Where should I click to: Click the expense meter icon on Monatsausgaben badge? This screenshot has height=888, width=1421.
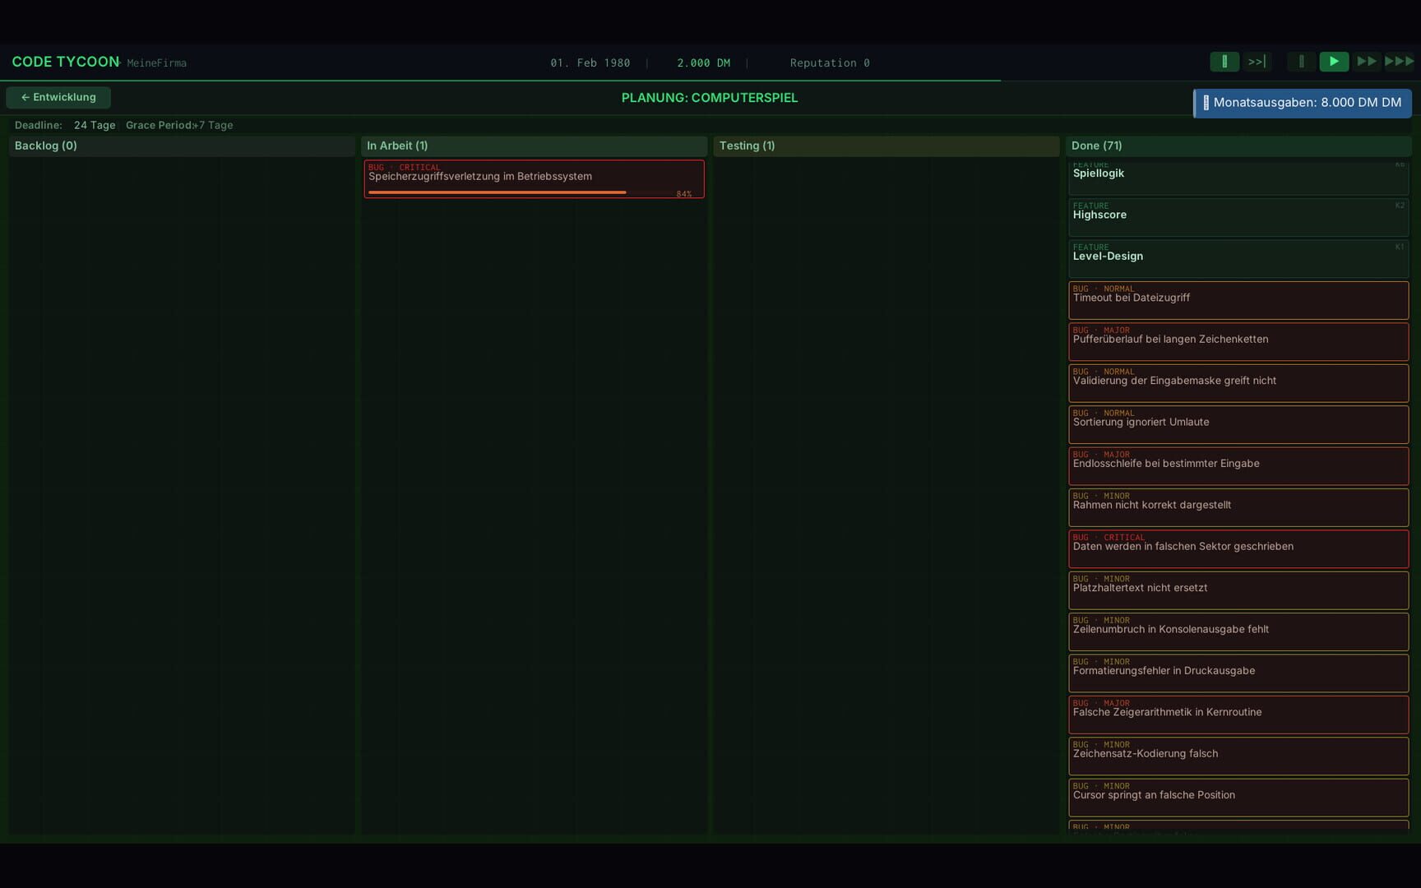pos(1207,102)
